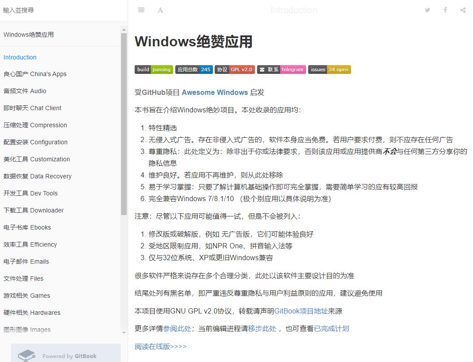The height and width of the screenshot is (362, 473).
Task: Open the share options icon
Action: [463, 10]
